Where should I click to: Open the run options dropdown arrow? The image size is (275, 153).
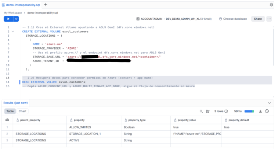click(x=16, y=19)
